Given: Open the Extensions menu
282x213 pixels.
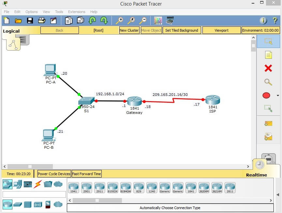Looking at the screenshot, I should coord(77,12).
